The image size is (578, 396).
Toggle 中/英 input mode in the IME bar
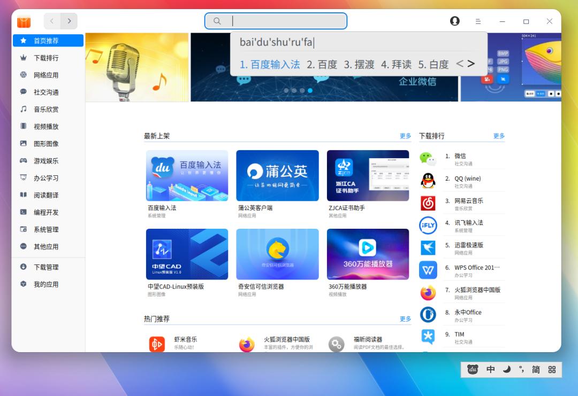point(490,369)
